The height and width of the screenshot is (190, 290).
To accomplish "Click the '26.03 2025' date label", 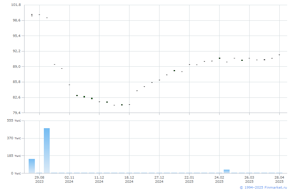I will (249, 179).
